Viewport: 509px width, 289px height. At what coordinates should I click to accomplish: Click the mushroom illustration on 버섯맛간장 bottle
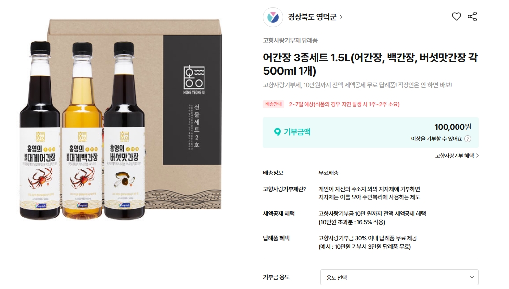[x=125, y=179]
